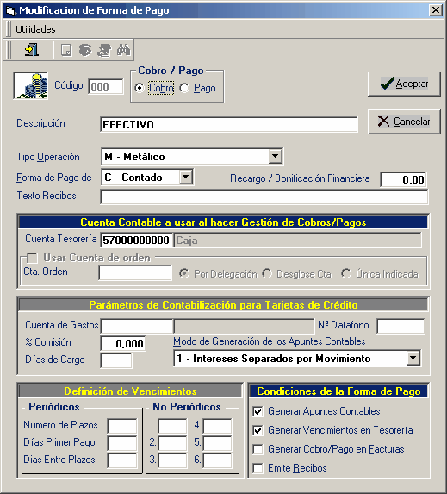Open the Forma de Pago de dropdown
Screen dimensions: 447x494
click(x=186, y=177)
